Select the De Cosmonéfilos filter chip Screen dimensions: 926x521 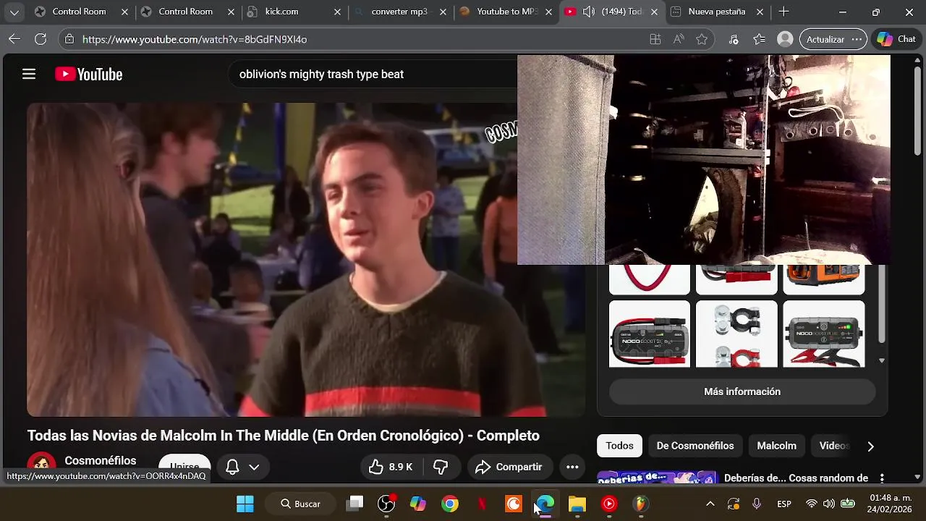pos(695,446)
